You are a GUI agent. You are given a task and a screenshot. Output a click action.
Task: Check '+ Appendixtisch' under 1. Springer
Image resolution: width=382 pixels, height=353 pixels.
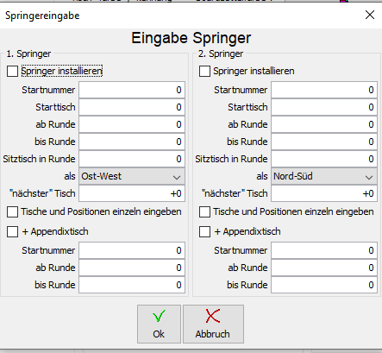click(x=12, y=231)
